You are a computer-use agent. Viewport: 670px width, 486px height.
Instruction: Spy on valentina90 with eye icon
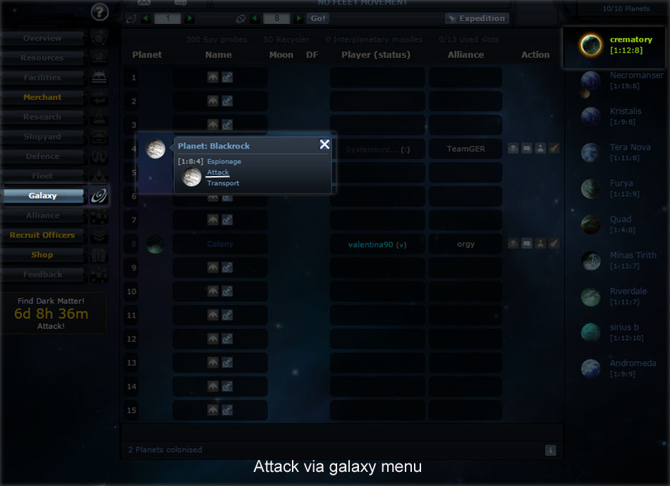coord(513,244)
